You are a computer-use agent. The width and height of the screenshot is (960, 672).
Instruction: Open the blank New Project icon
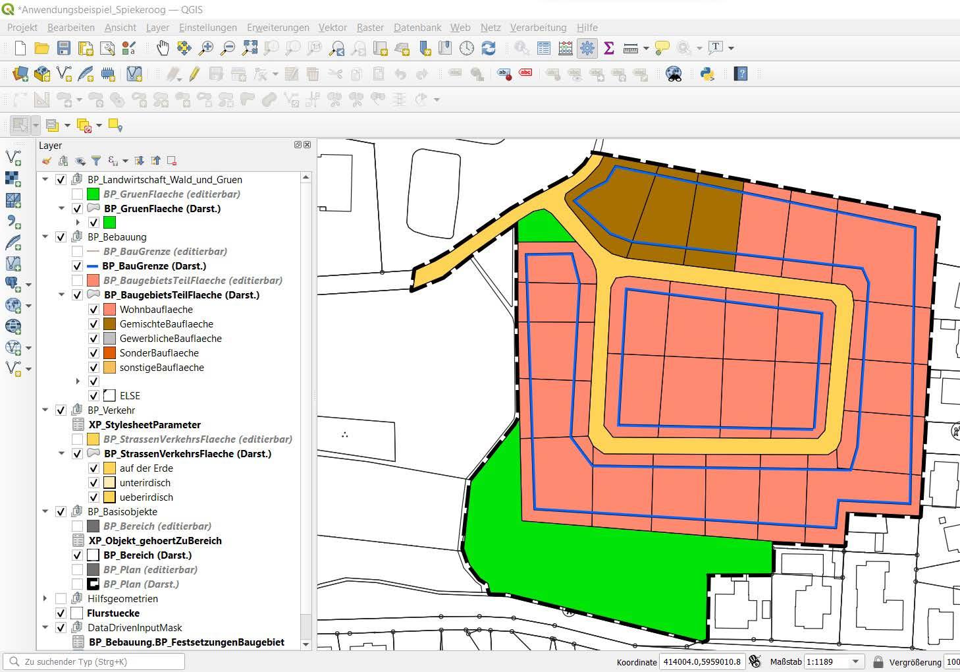20,48
